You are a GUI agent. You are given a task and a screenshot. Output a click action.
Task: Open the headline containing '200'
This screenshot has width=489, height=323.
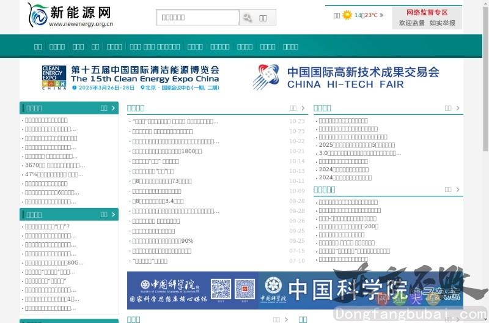(348, 226)
